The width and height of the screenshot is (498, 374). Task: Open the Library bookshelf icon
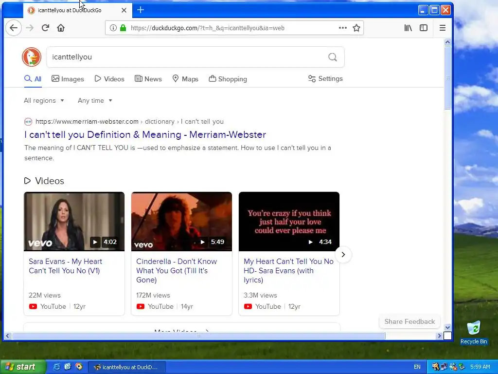tap(408, 28)
